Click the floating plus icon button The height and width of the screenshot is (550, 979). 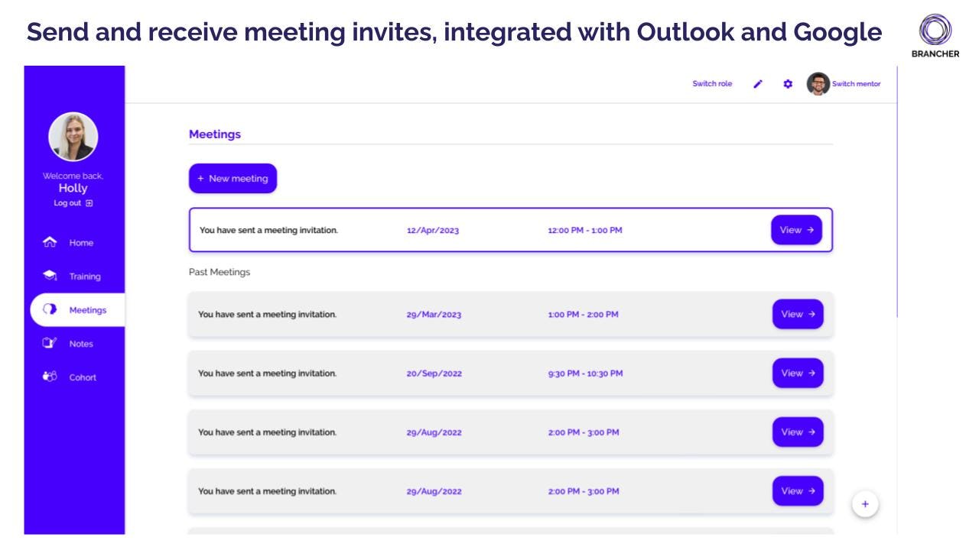tap(865, 504)
